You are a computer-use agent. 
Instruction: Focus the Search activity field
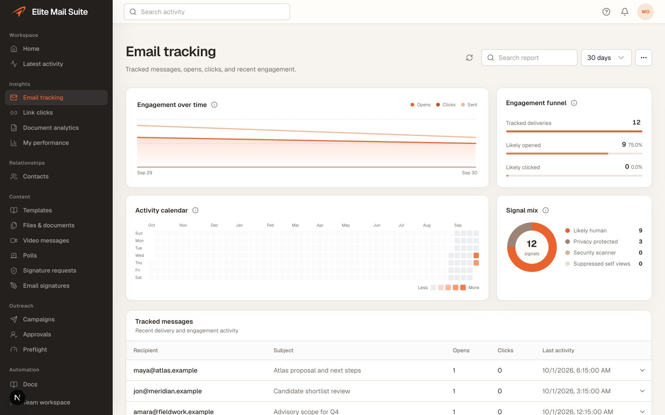[207, 12]
